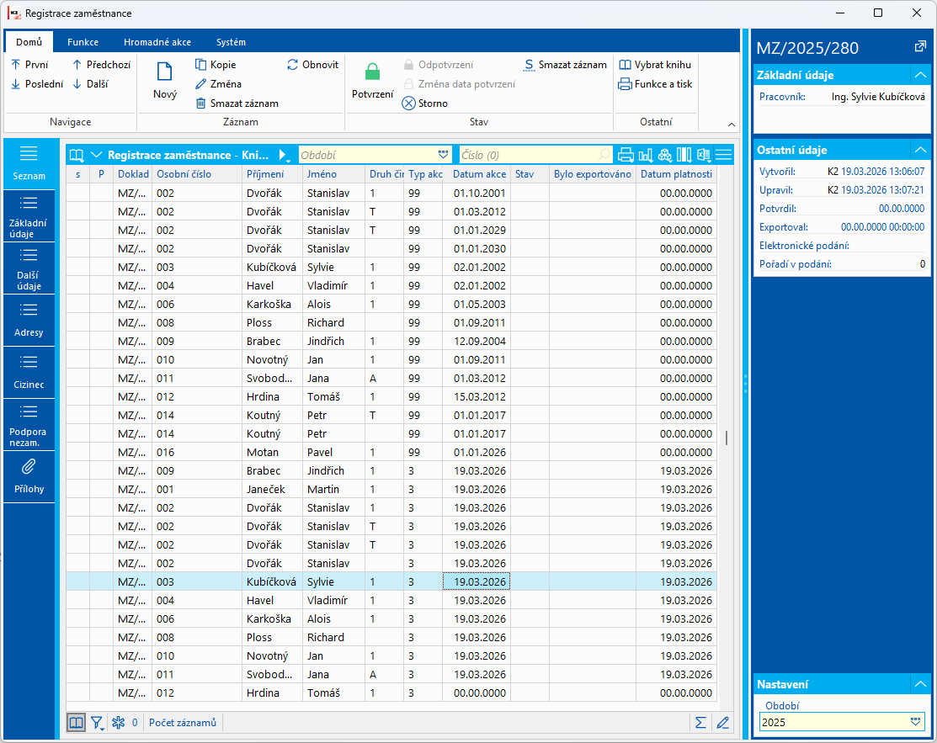
Task: Click the snowflake icon at bottom bar
Action: (x=119, y=723)
